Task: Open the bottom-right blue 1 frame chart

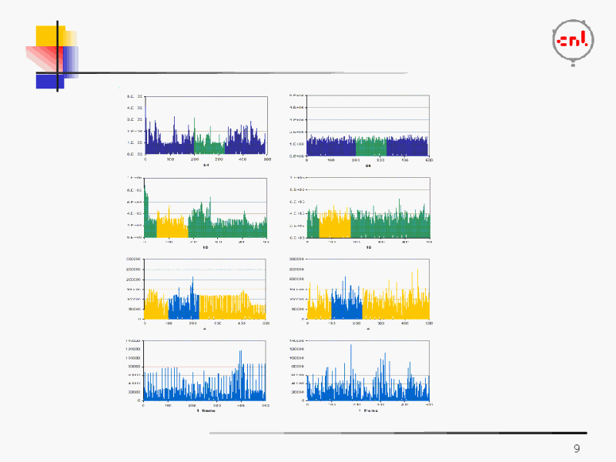Action: [367, 372]
